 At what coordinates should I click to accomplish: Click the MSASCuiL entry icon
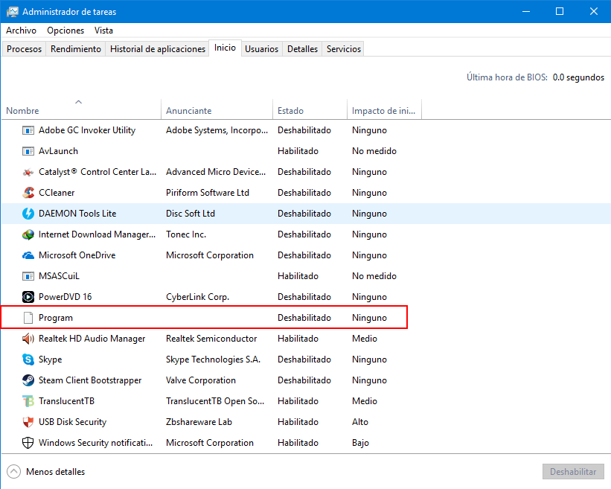tap(28, 276)
